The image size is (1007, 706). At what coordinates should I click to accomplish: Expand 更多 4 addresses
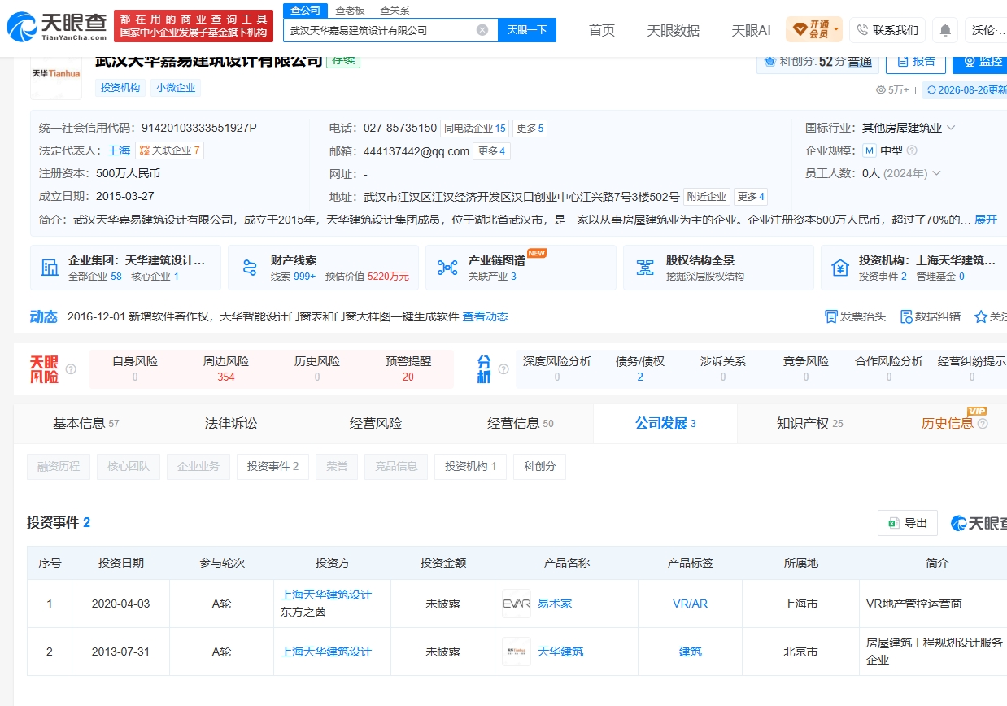coord(750,196)
